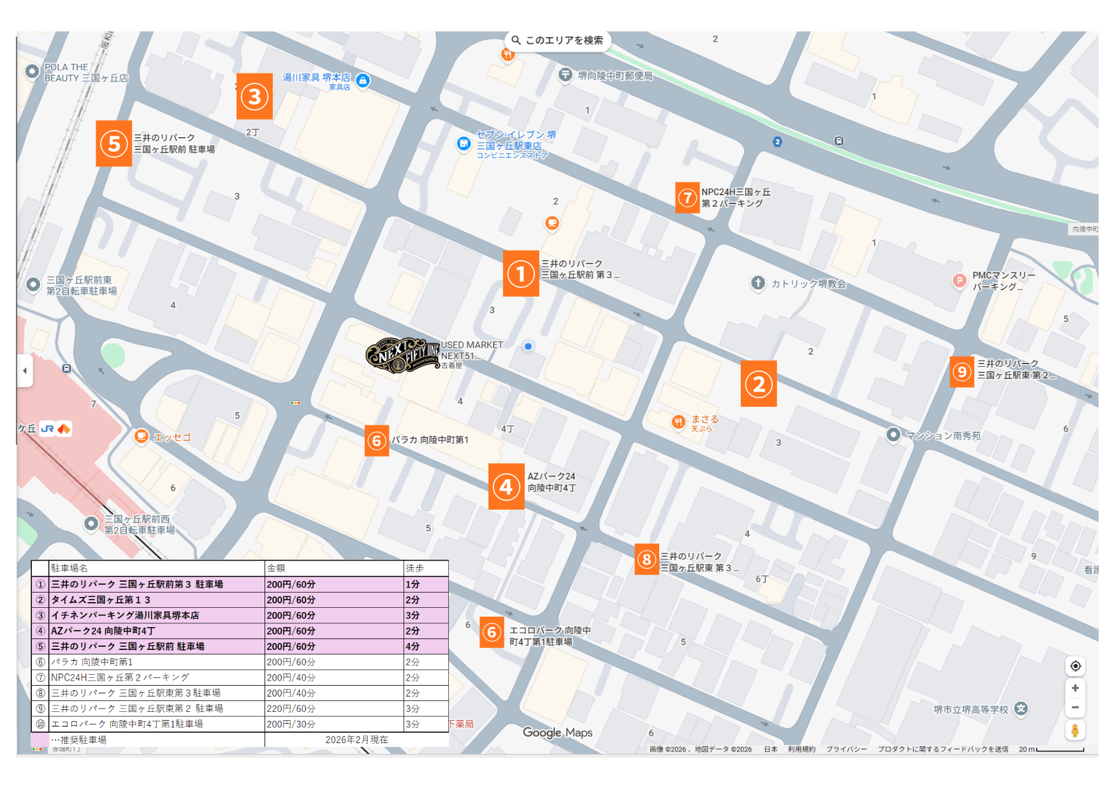
Task: Expand the collapsed side panel arrow
Action: click(x=25, y=371)
